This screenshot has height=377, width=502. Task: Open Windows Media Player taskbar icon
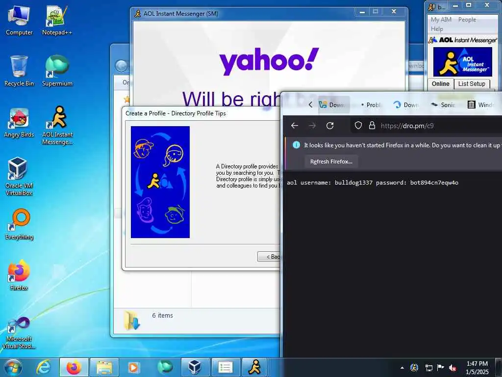click(133, 367)
